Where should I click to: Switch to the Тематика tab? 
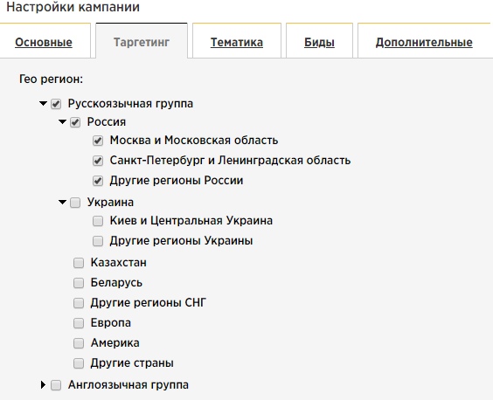coord(237,42)
